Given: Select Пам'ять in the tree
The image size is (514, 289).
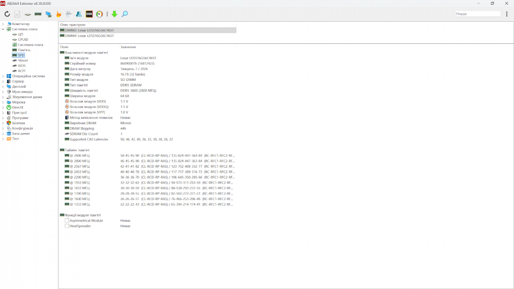Looking at the screenshot, I should (24, 50).
